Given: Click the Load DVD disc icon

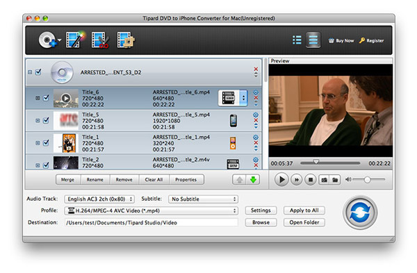Looking at the screenshot, I should pyautogui.click(x=47, y=40).
